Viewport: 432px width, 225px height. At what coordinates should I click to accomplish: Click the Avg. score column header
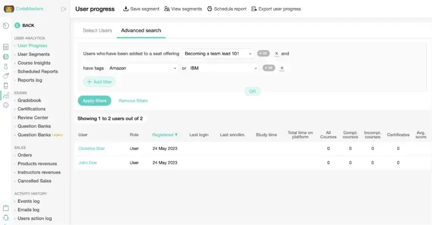tap(421, 135)
